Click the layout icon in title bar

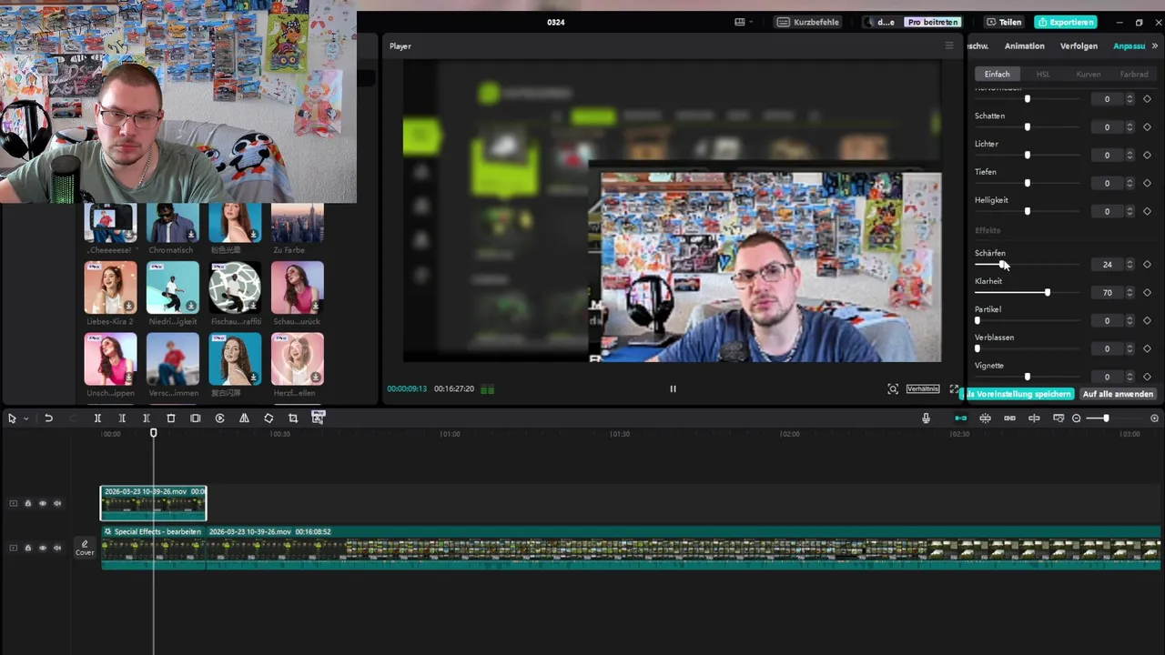click(x=740, y=22)
